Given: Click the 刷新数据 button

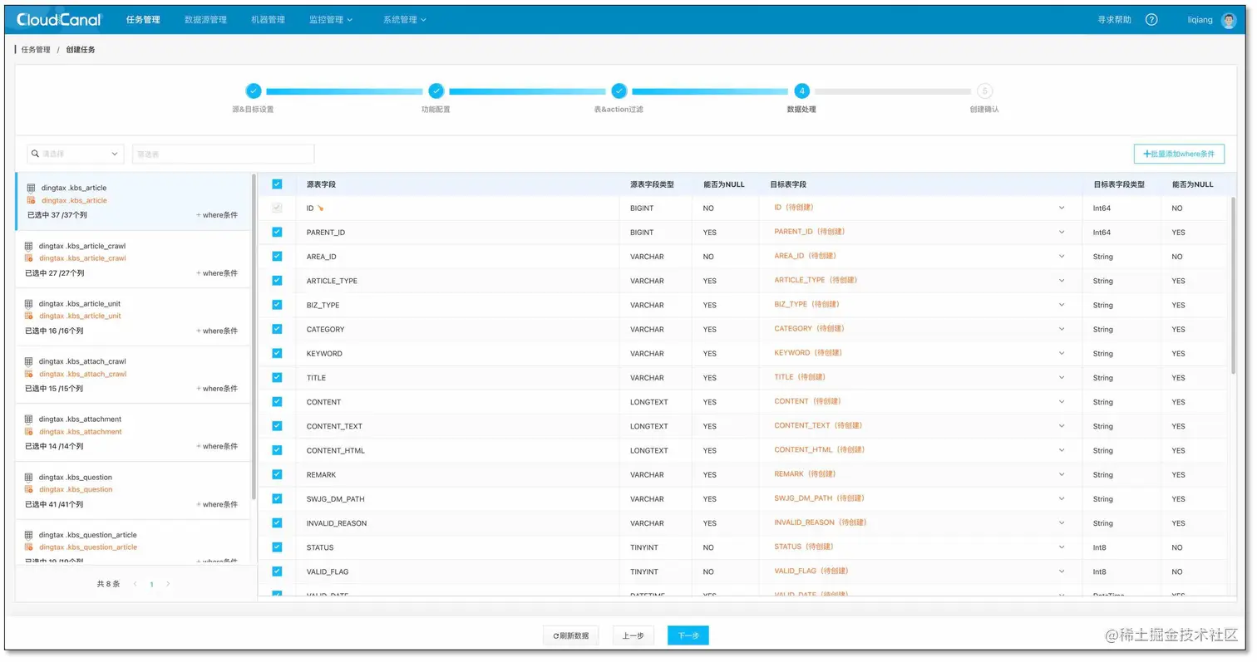Looking at the screenshot, I should tap(570, 635).
